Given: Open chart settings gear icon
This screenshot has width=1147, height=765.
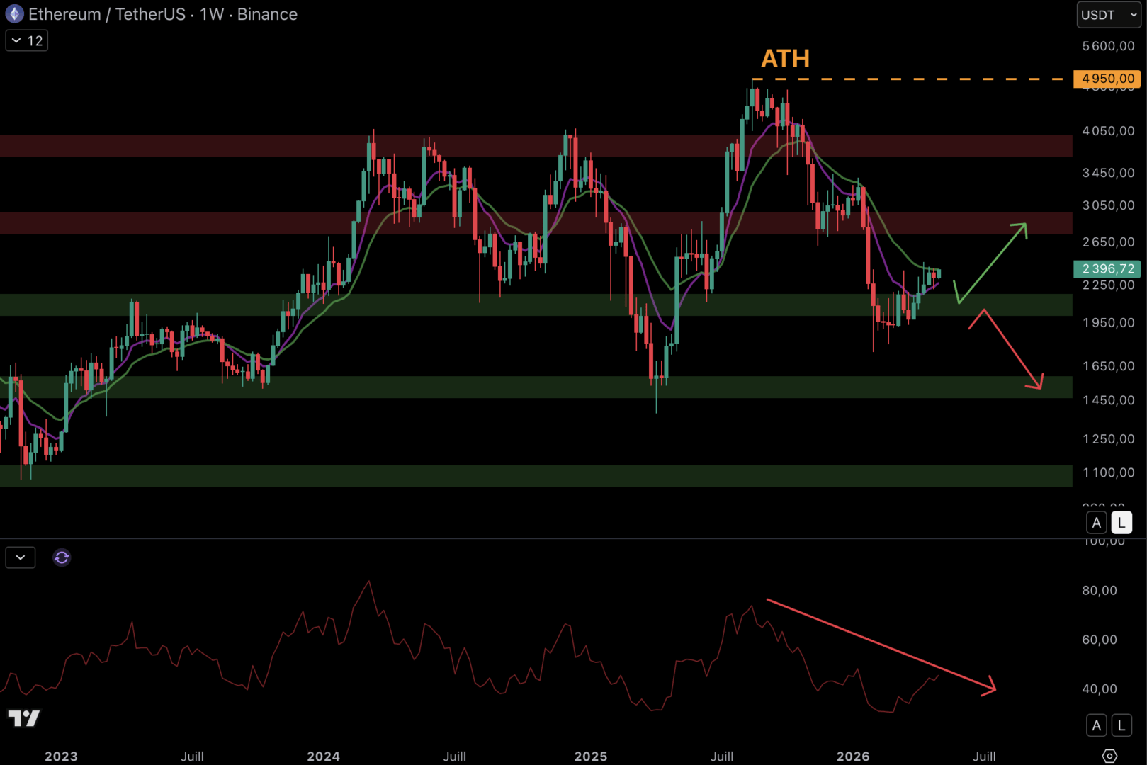Looking at the screenshot, I should point(1109,756).
